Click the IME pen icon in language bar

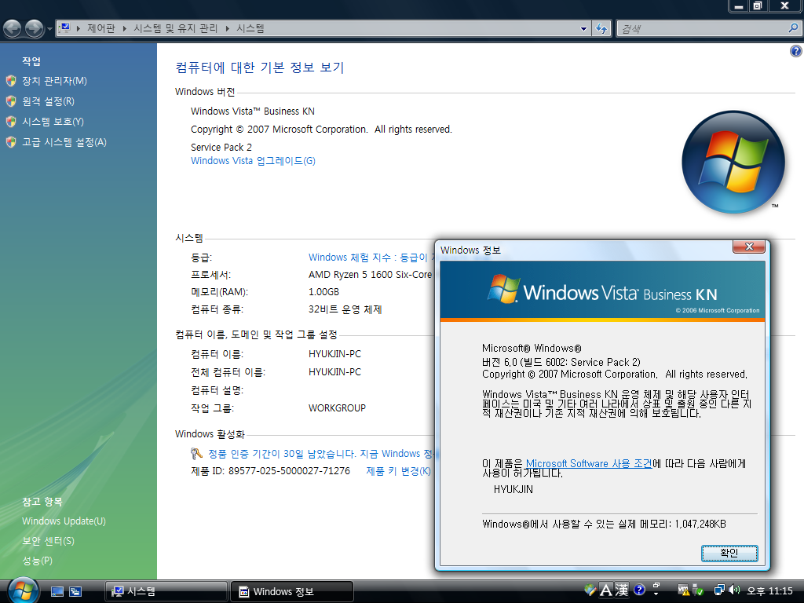tap(590, 590)
